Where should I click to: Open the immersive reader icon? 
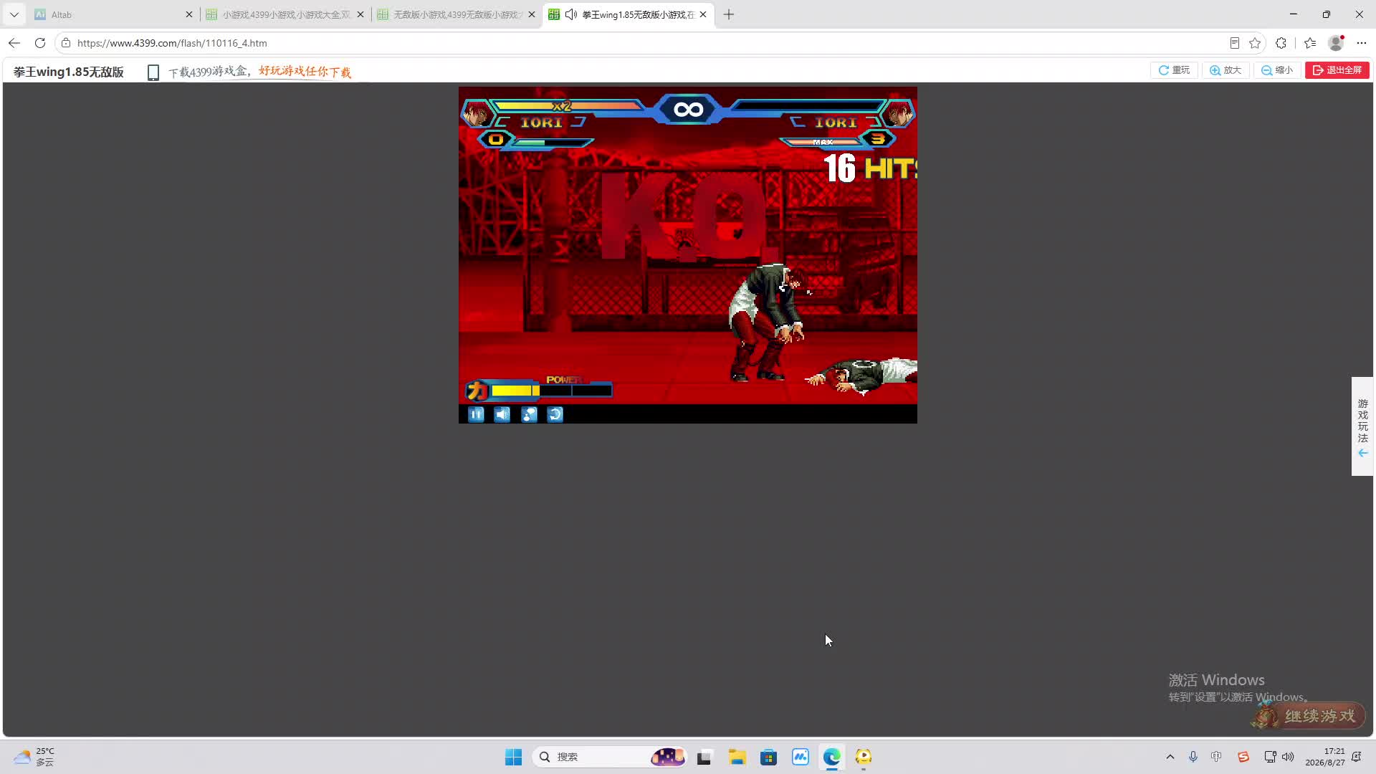coord(1234,43)
